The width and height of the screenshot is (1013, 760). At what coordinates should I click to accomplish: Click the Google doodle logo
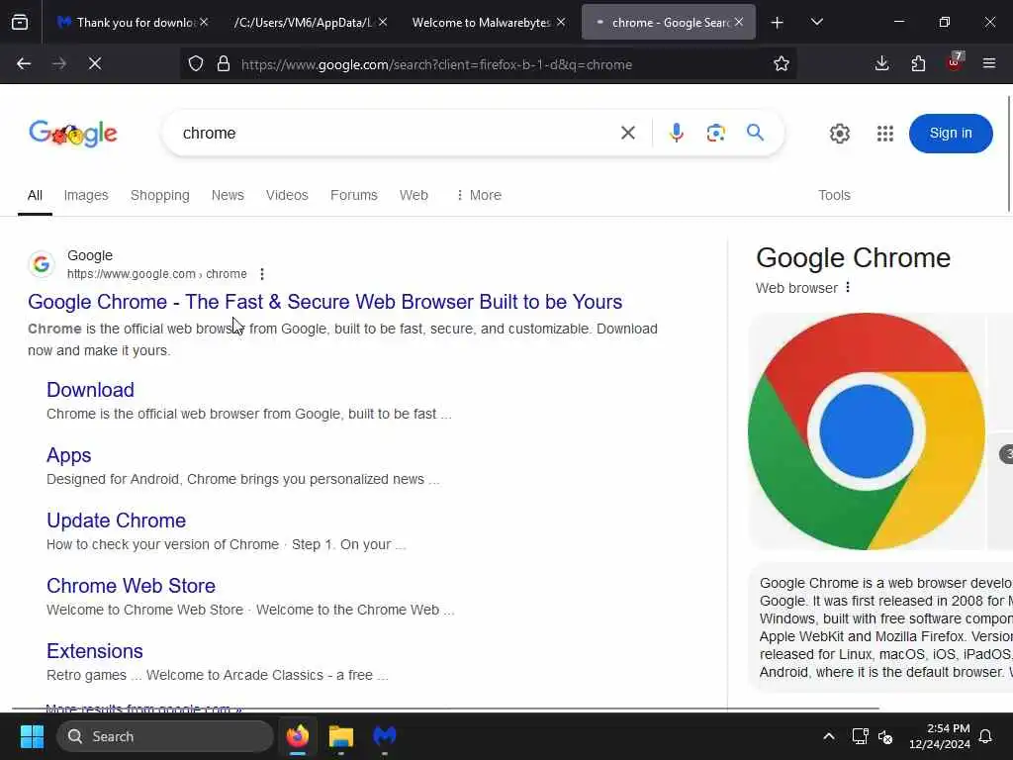pyautogui.click(x=73, y=134)
